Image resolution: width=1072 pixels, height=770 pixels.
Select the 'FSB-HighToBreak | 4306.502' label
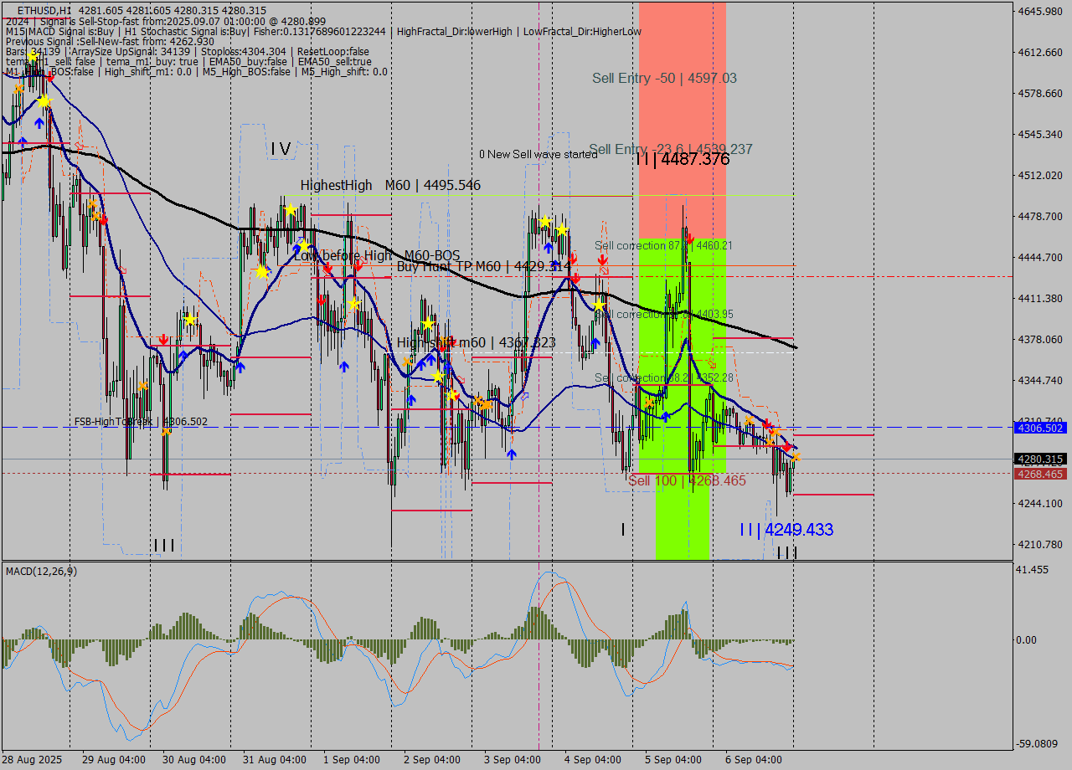coord(141,422)
